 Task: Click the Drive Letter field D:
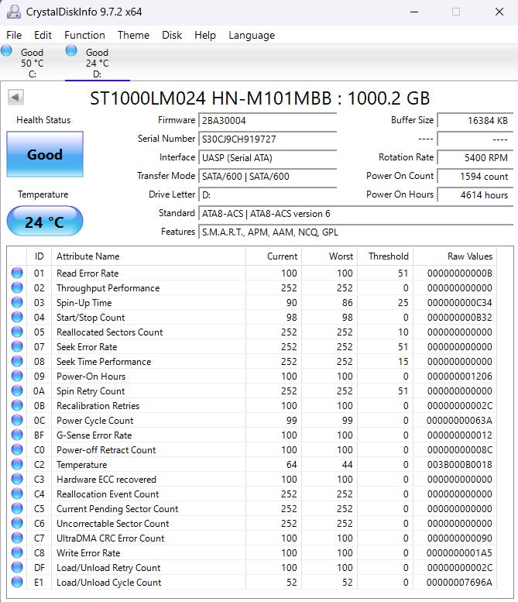click(x=267, y=194)
